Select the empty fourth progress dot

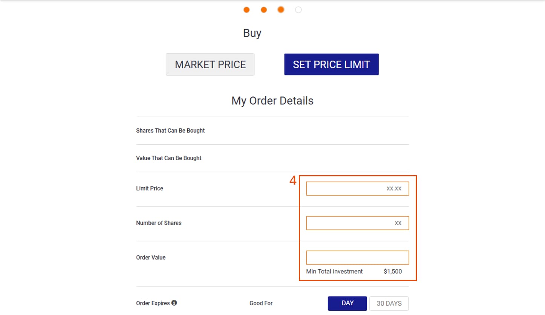click(x=298, y=10)
